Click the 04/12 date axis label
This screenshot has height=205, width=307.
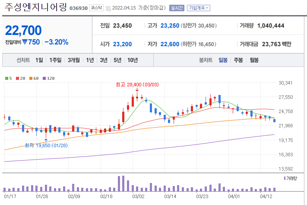click(266, 196)
